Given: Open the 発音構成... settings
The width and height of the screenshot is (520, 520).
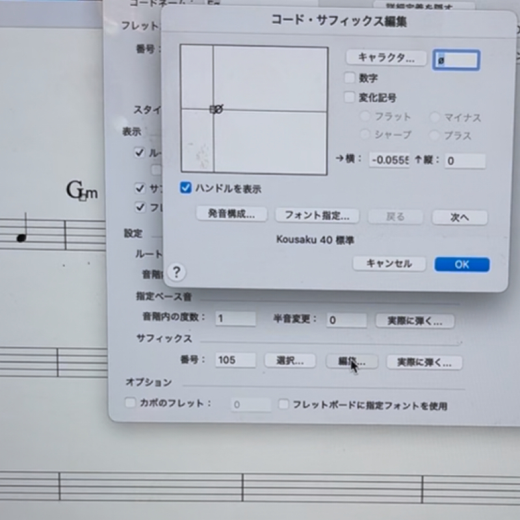Looking at the screenshot, I should [x=231, y=214].
